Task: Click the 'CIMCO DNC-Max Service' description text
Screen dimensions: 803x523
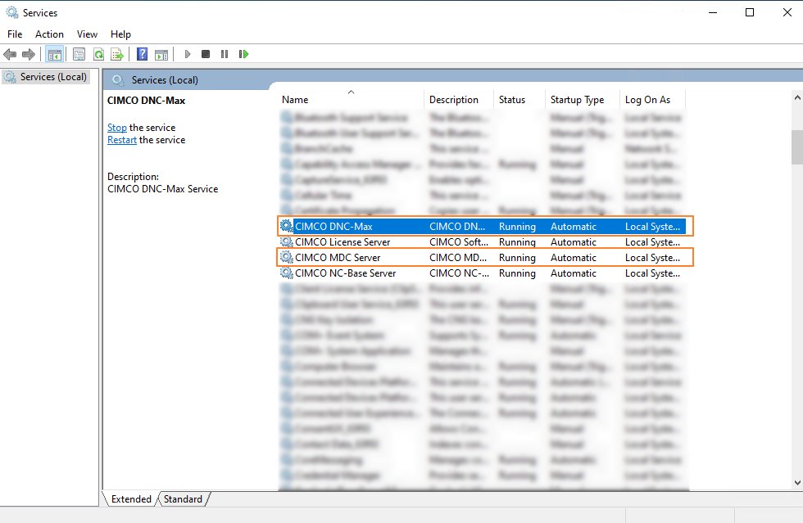Action: (x=162, y=189)
